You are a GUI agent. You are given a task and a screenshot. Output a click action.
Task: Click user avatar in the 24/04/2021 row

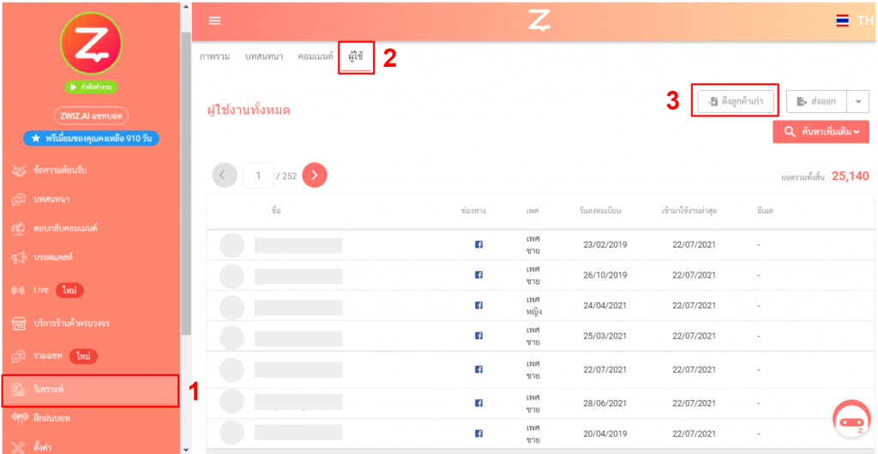[x=232, y=307]
